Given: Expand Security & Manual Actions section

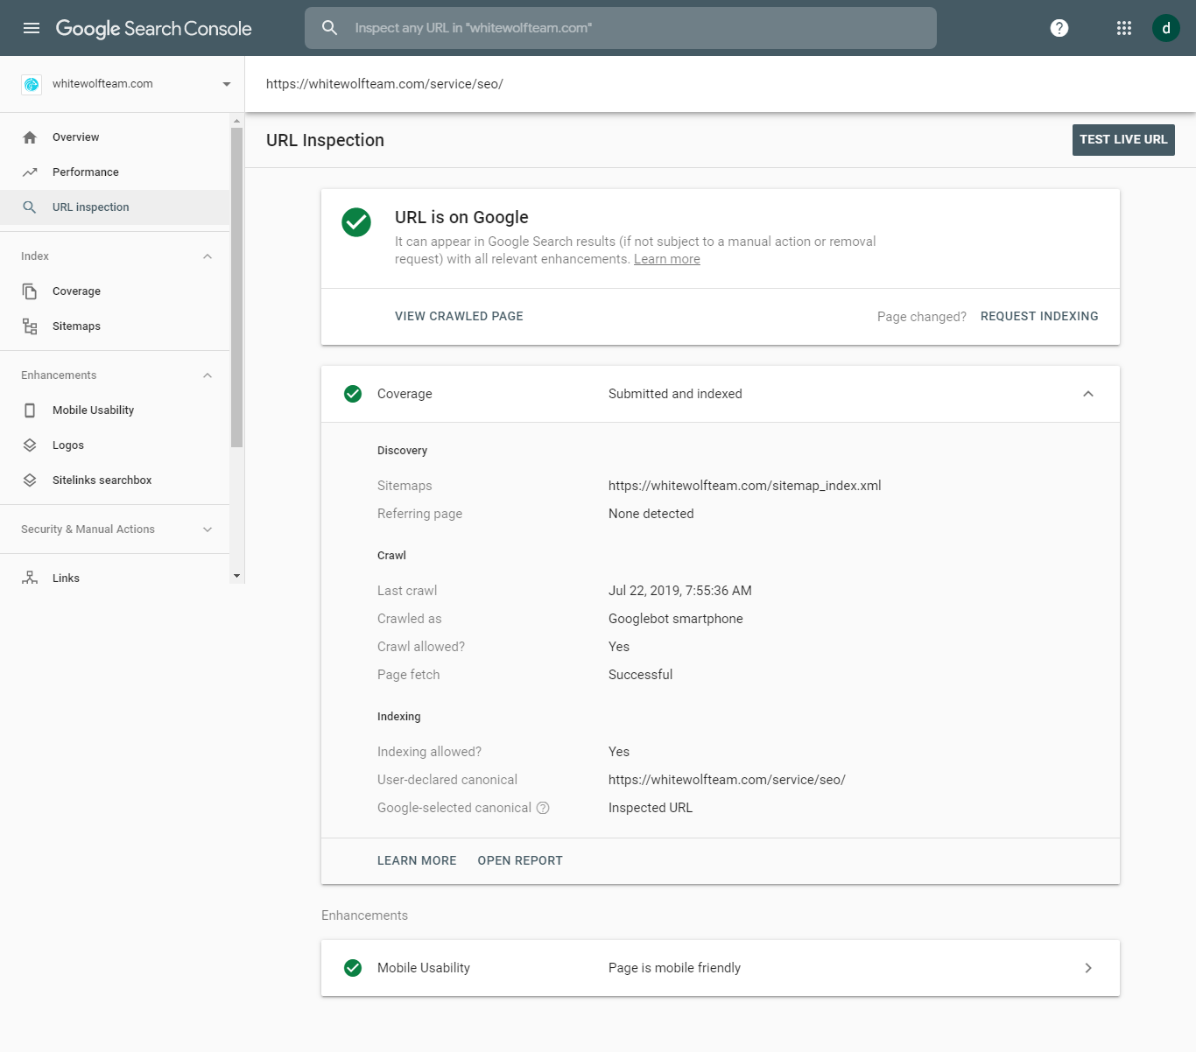Looking at the screenshot, I should [208, 530].
